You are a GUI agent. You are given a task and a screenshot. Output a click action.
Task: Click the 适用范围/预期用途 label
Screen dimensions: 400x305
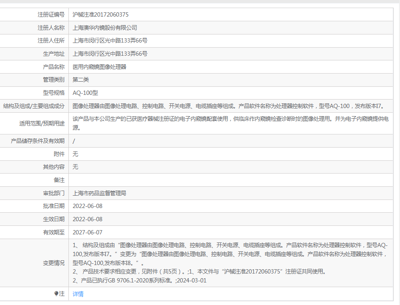[42, 123]
